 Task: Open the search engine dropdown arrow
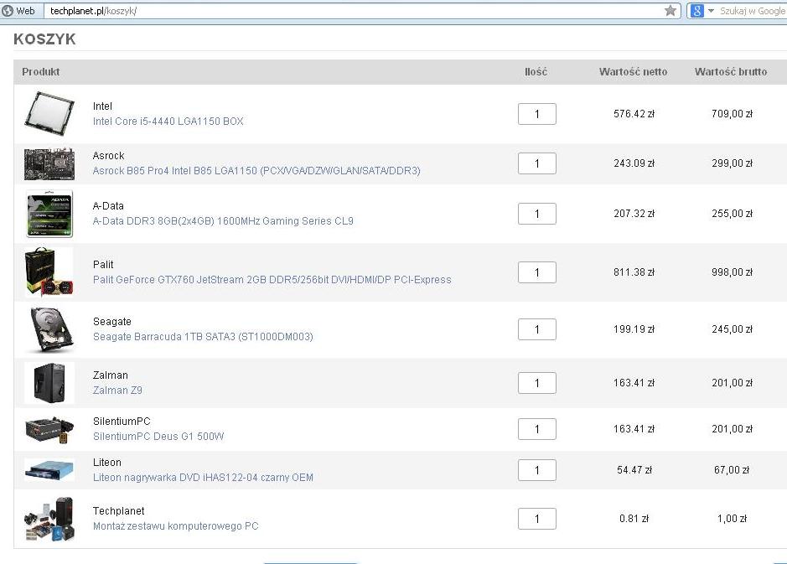(x=711, y=11)
